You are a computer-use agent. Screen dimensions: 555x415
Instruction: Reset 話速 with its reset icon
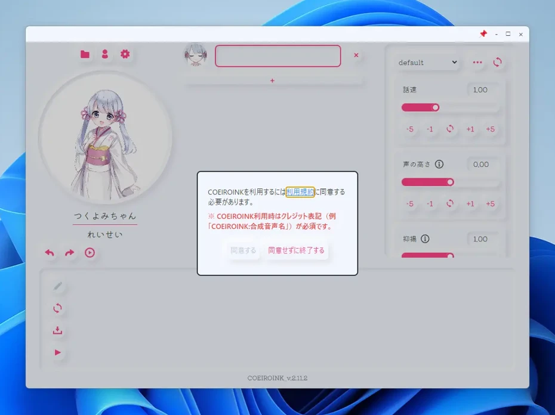pyautogui.click(x=450, y=129)
